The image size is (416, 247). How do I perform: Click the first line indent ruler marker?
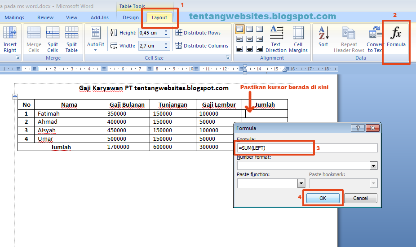coord(245,66)
